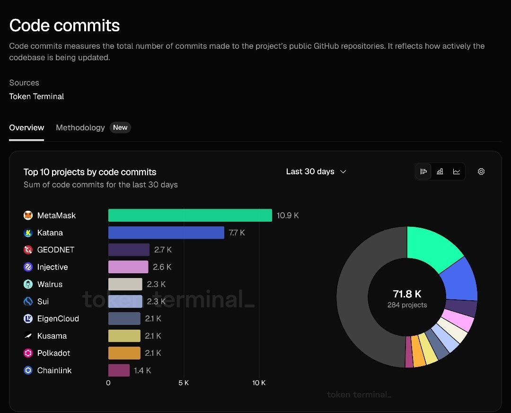Open the Overview tab
Image resolution: width=511 pixels, height=413 pixels.
coord(26,127)
